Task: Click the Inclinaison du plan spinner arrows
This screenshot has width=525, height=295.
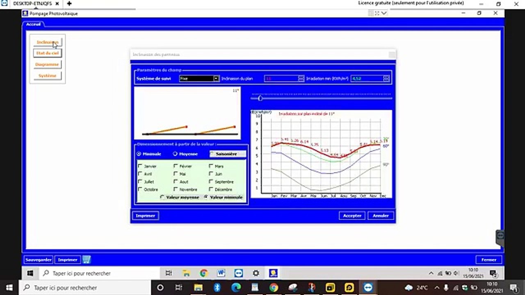Action: pyautogui.click(x=301, y=78)
